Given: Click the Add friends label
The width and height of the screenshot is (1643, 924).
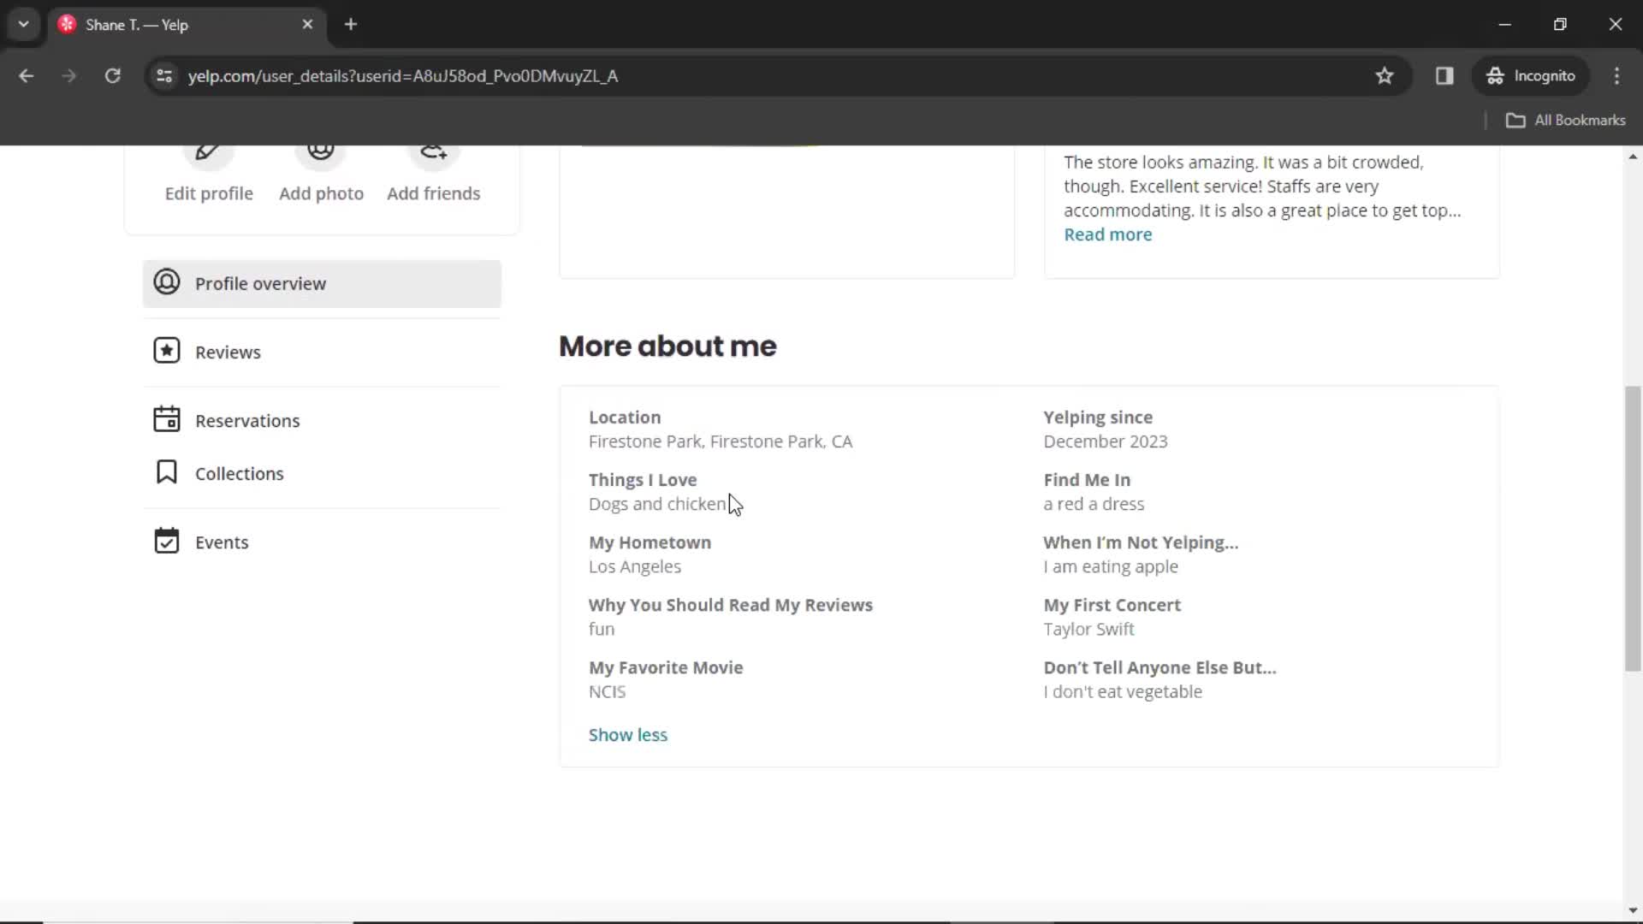Looking at the screenshot, I should tap(434, 194).
